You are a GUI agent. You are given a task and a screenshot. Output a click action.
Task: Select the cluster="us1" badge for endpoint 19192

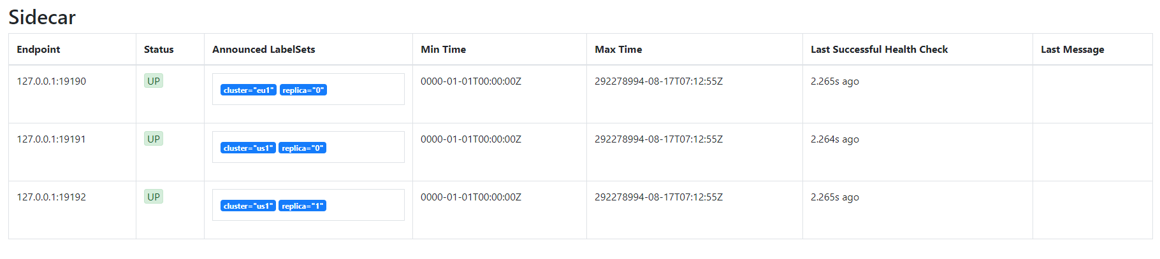coord(248,206)
